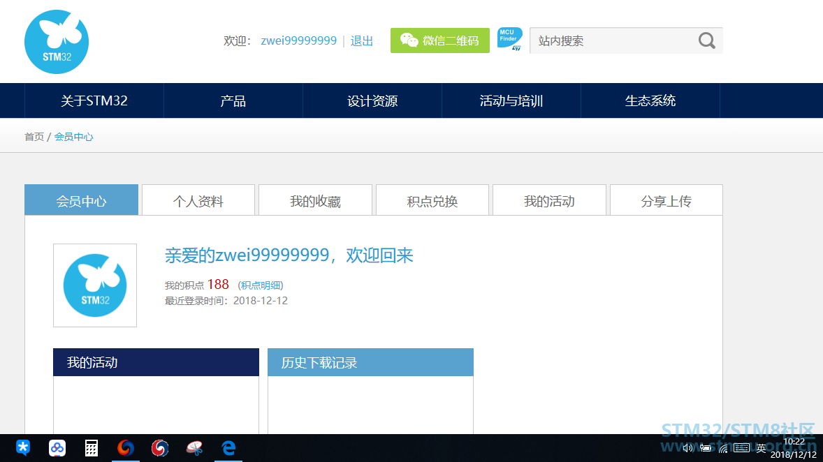The height and width of the screenshot is (462, 823).
Task: Open the orange-blue swirl browser taskbar icon
Action: coord(126,448)
